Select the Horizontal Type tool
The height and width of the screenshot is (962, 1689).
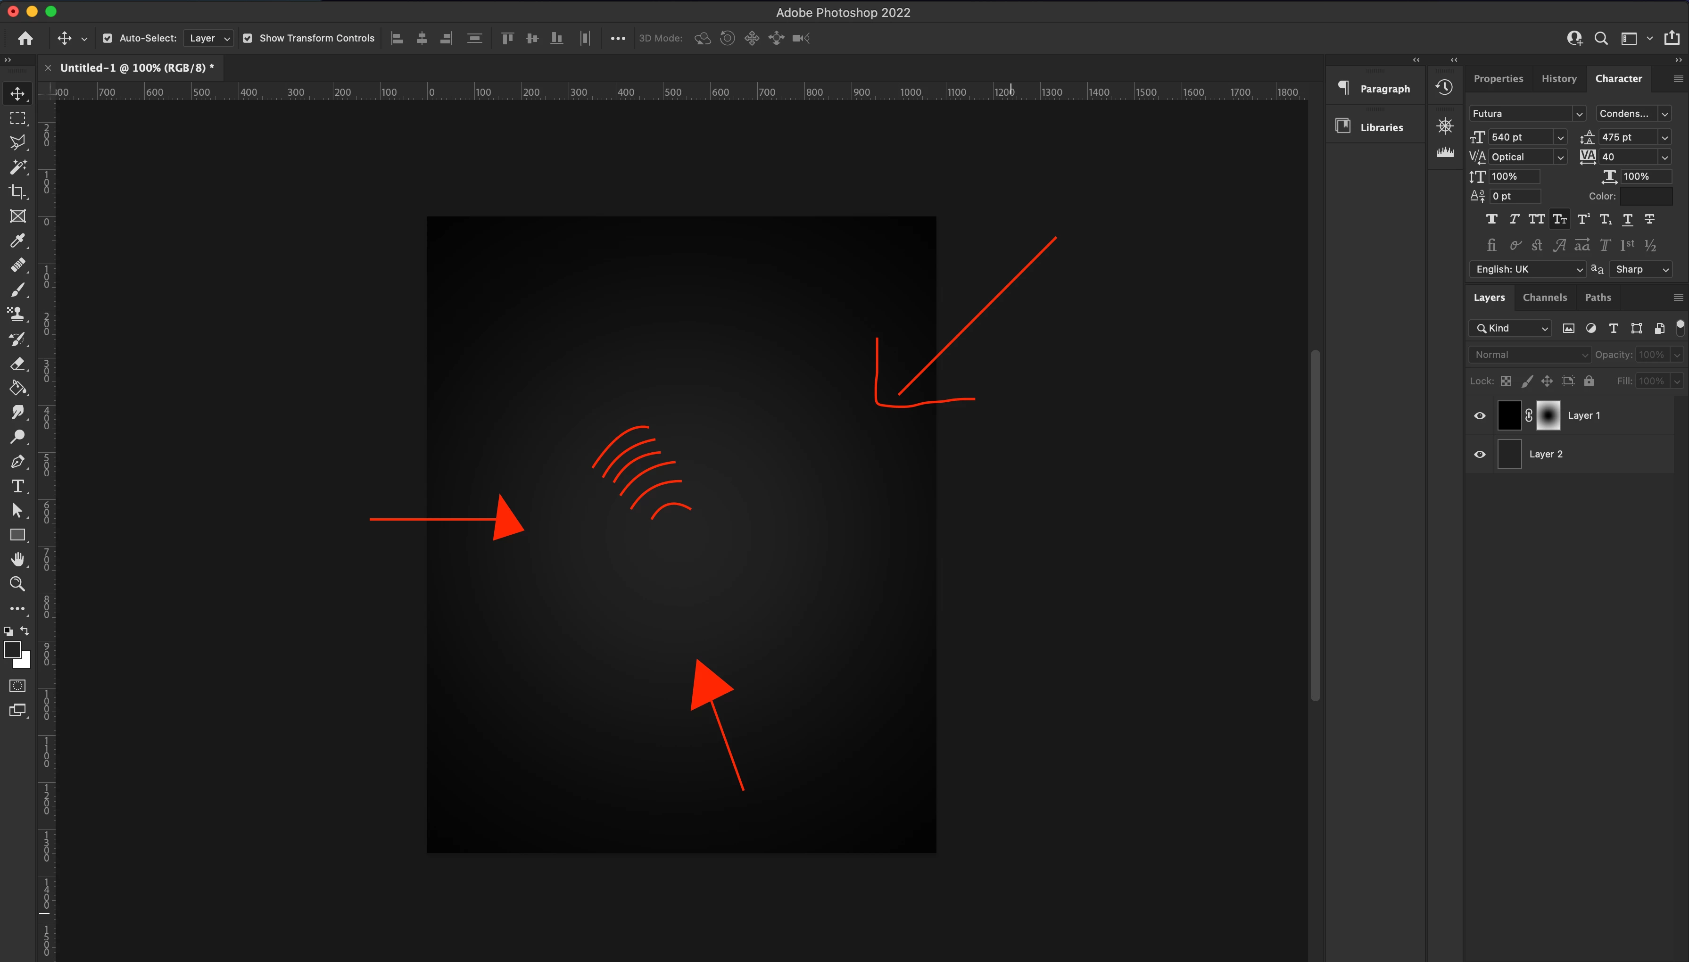pyautogui.click(x=18, y=486)
